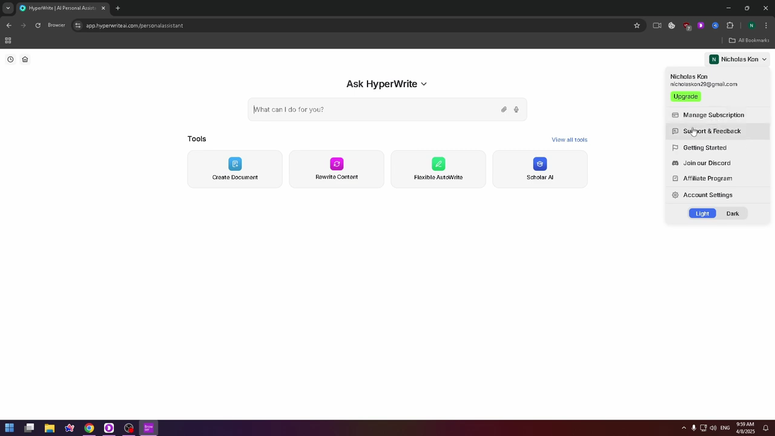This screenshot has height=436, width=775.
Task: Switch to Light theme
Action: coord(702,214)
